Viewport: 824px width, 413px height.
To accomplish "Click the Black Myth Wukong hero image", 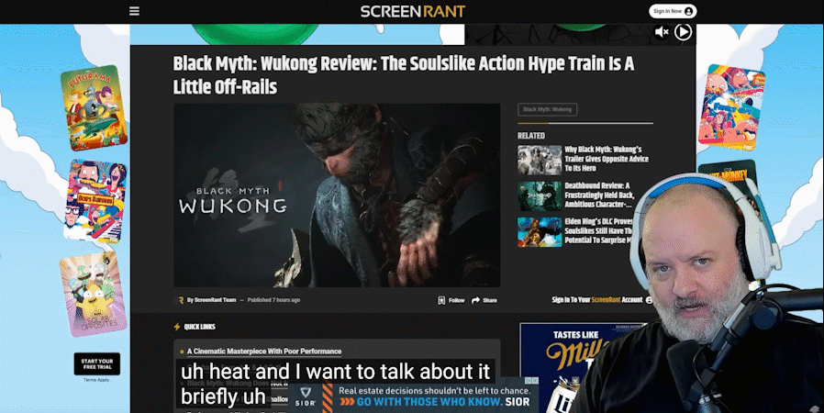I will pyautogui.click(x=337, y=195).
